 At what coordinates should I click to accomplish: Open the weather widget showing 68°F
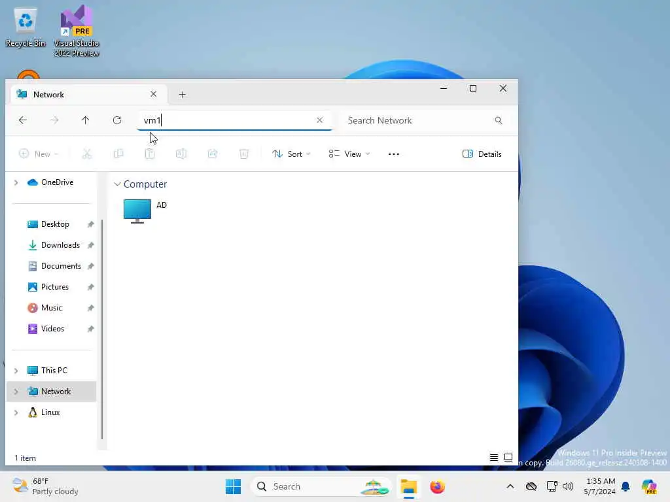45,486
